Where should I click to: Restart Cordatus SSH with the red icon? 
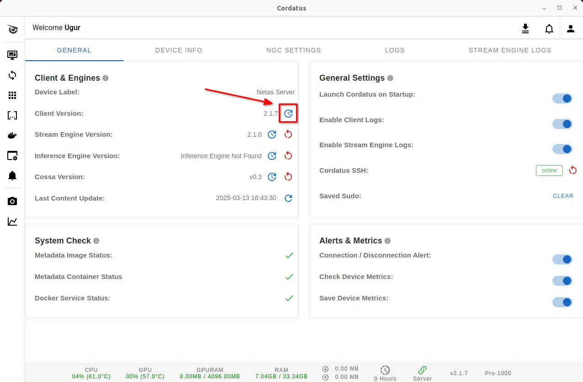coord(573,170)
